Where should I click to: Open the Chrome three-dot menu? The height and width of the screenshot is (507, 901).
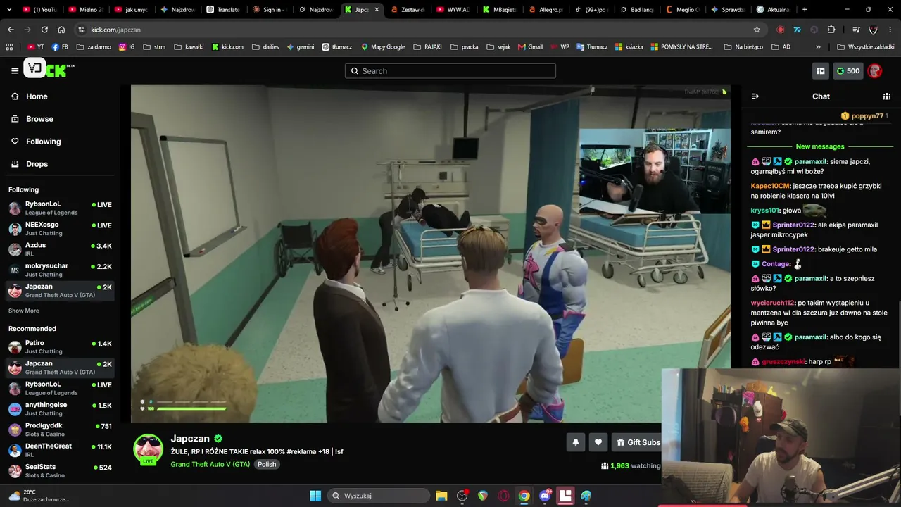pyautogui.click(x=890, y=30)
